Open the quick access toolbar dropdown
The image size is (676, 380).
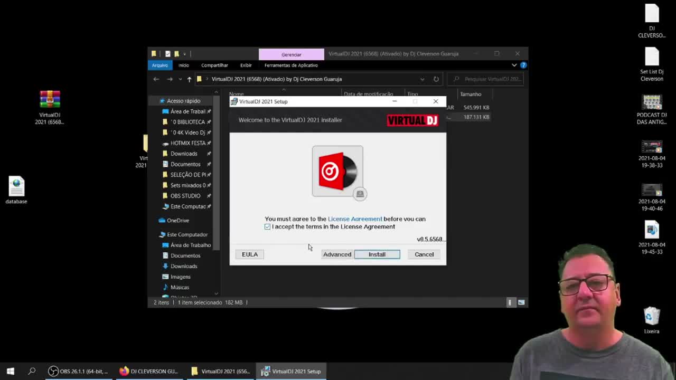(x=184, y=54)
